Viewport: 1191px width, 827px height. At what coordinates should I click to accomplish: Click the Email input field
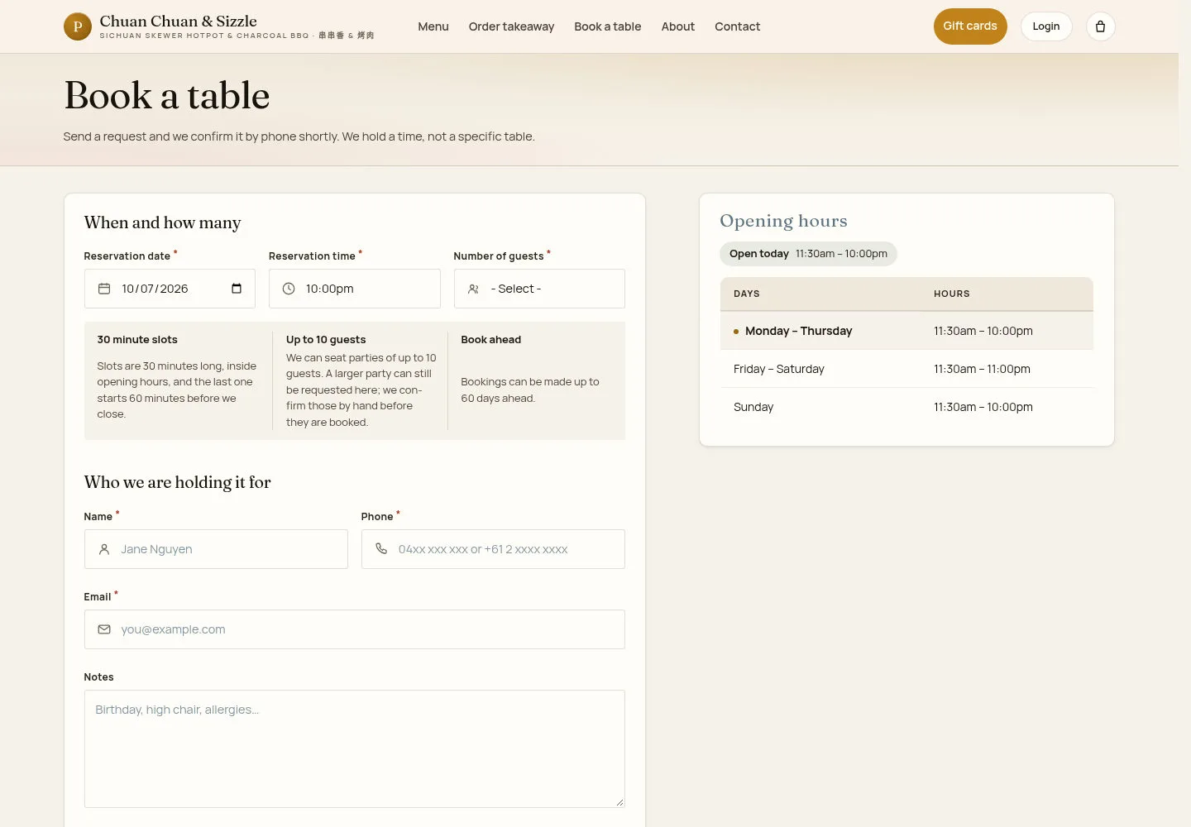355,629
